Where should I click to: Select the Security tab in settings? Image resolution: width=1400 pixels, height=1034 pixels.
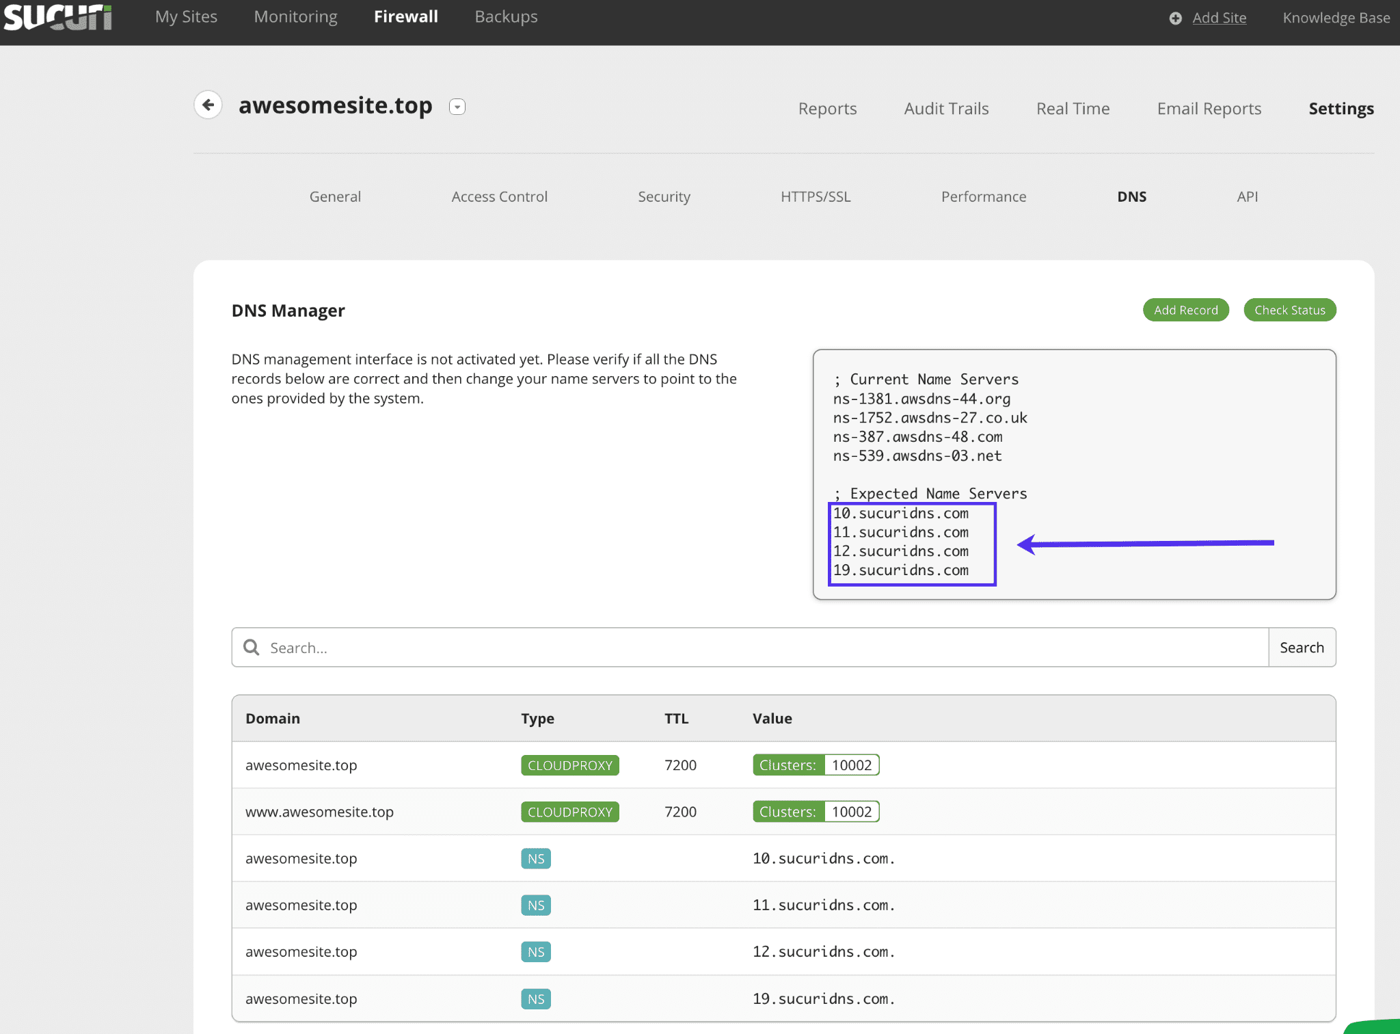(x=665, y=196)
